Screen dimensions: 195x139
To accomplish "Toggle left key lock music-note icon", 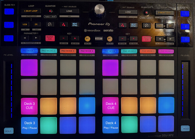I will coord(64,24).
